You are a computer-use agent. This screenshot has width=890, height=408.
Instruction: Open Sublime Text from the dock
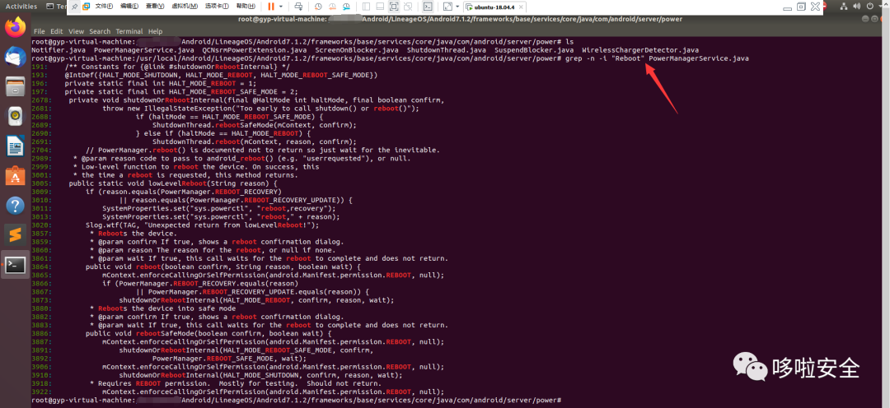[x=16, y=235]
